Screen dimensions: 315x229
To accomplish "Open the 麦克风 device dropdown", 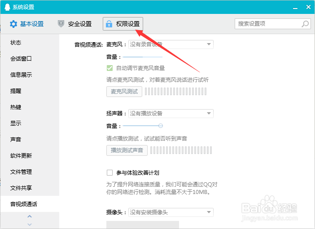I will tap(171, 44).
